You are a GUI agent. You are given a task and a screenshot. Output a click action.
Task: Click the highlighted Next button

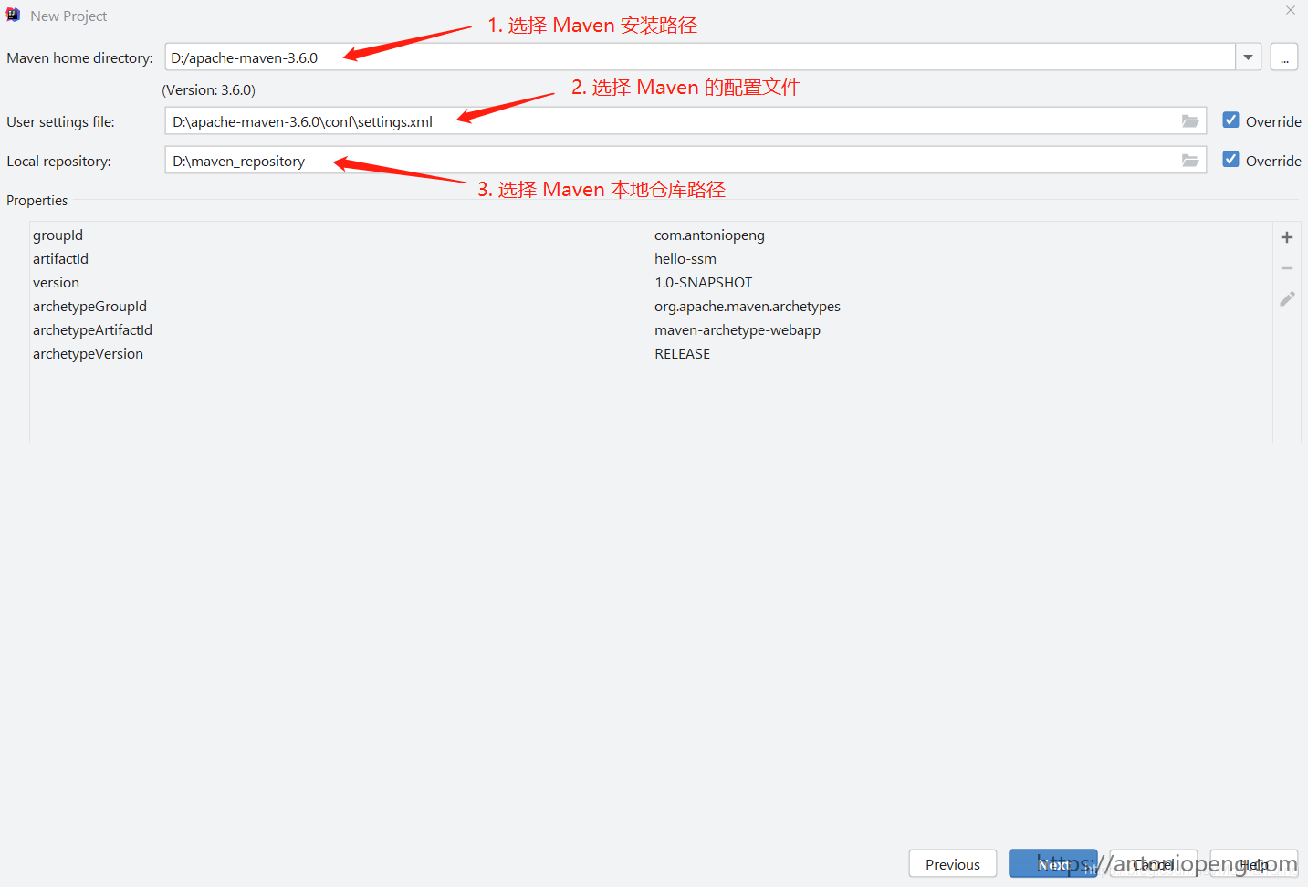(1052, 863)
